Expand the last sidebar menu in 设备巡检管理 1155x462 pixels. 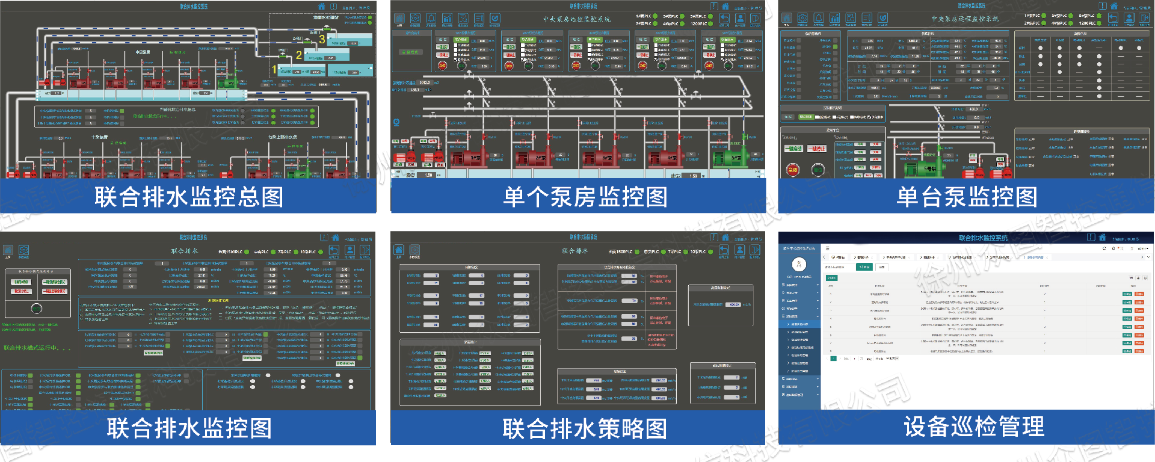tap(800, 395)
